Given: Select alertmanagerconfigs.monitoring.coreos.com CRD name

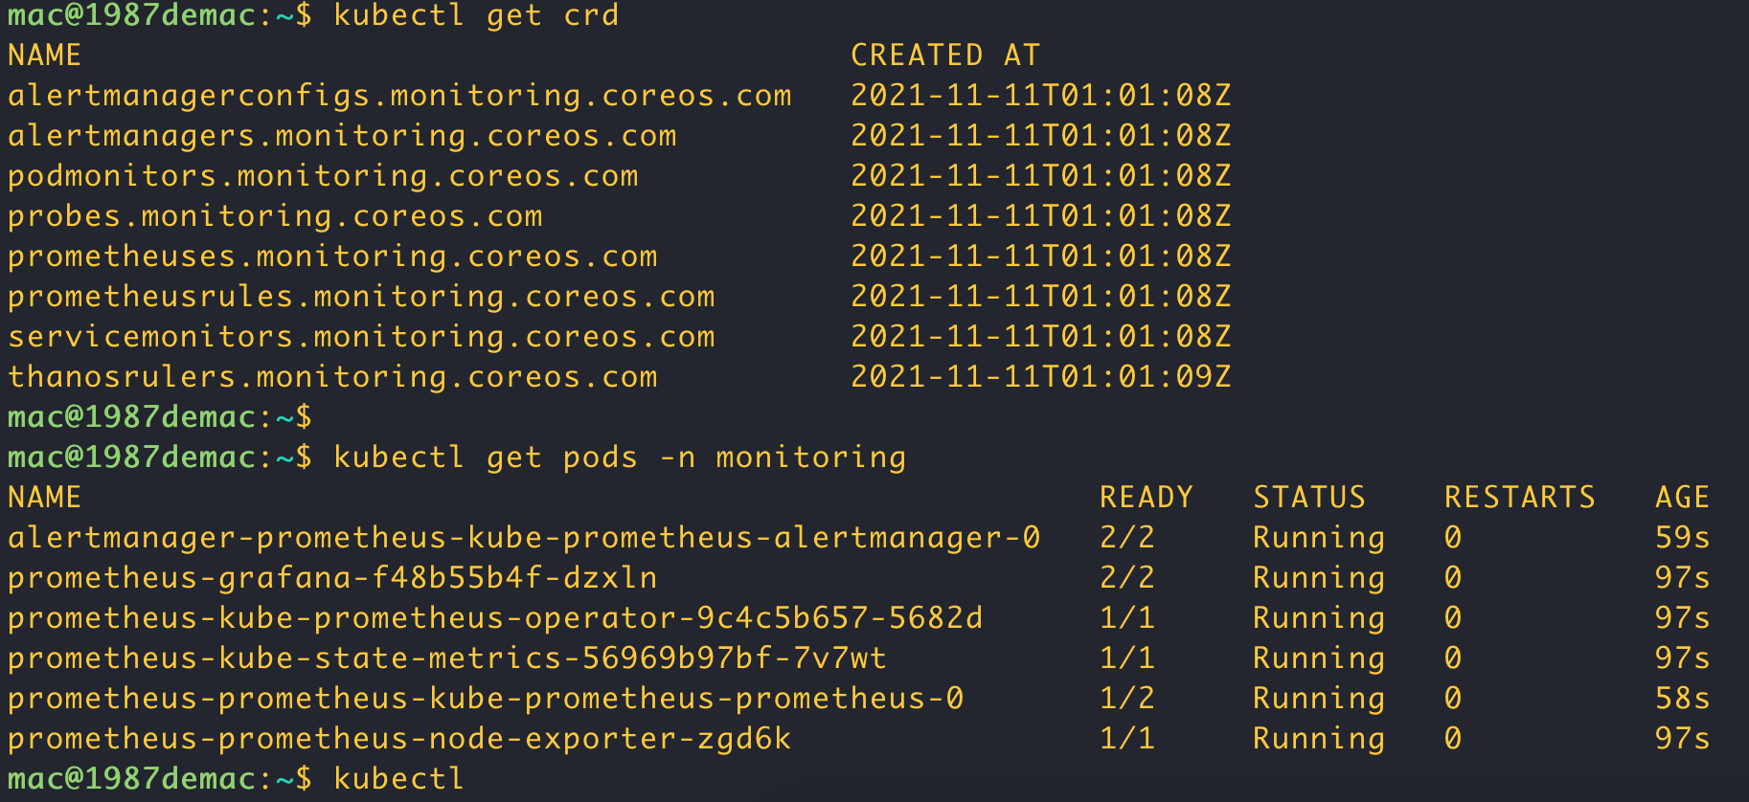Looking at the screenshot, I should point(400,96).
